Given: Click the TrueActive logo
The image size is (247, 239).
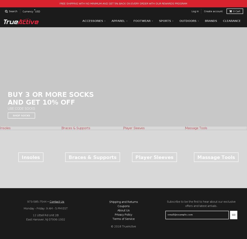Looking at the screenshot, I should pos(21,21).
